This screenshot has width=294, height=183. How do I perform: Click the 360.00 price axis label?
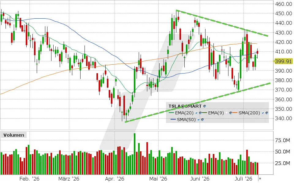point(284,99)
